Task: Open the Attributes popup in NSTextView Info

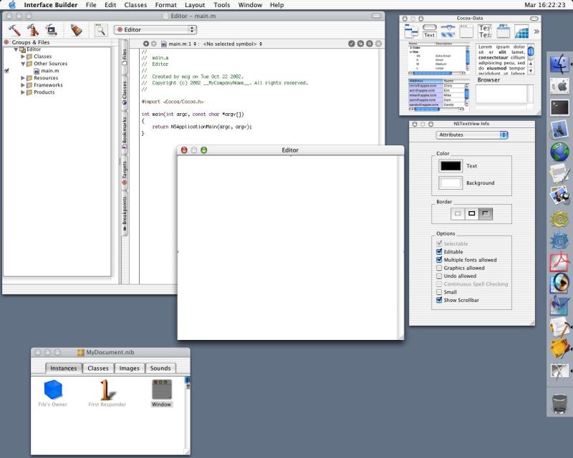Action: pyautogui.click(x=472, y=135)
